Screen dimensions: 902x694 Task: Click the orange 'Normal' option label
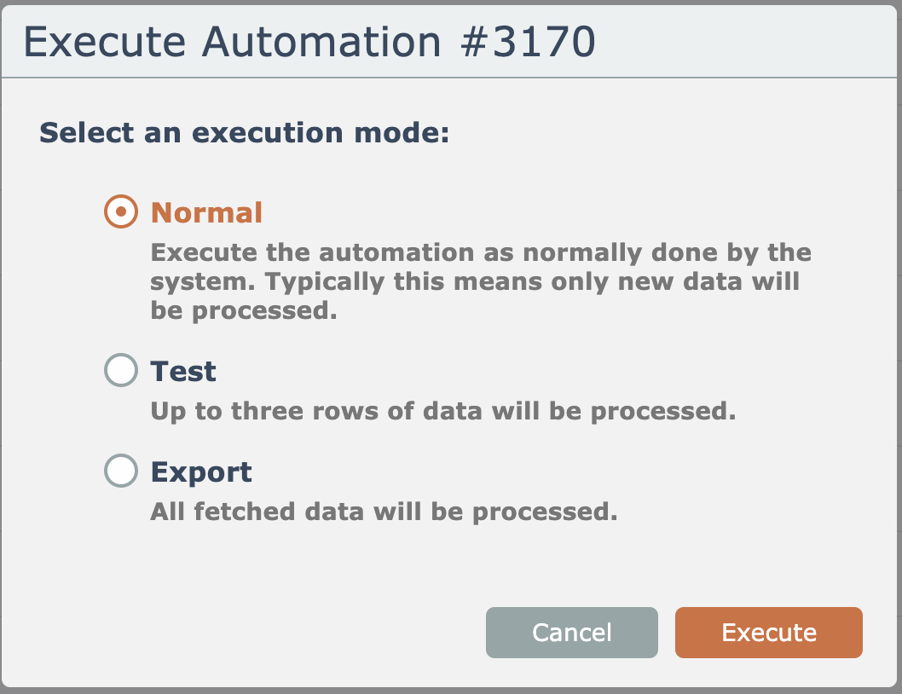[x=206, y=212]
